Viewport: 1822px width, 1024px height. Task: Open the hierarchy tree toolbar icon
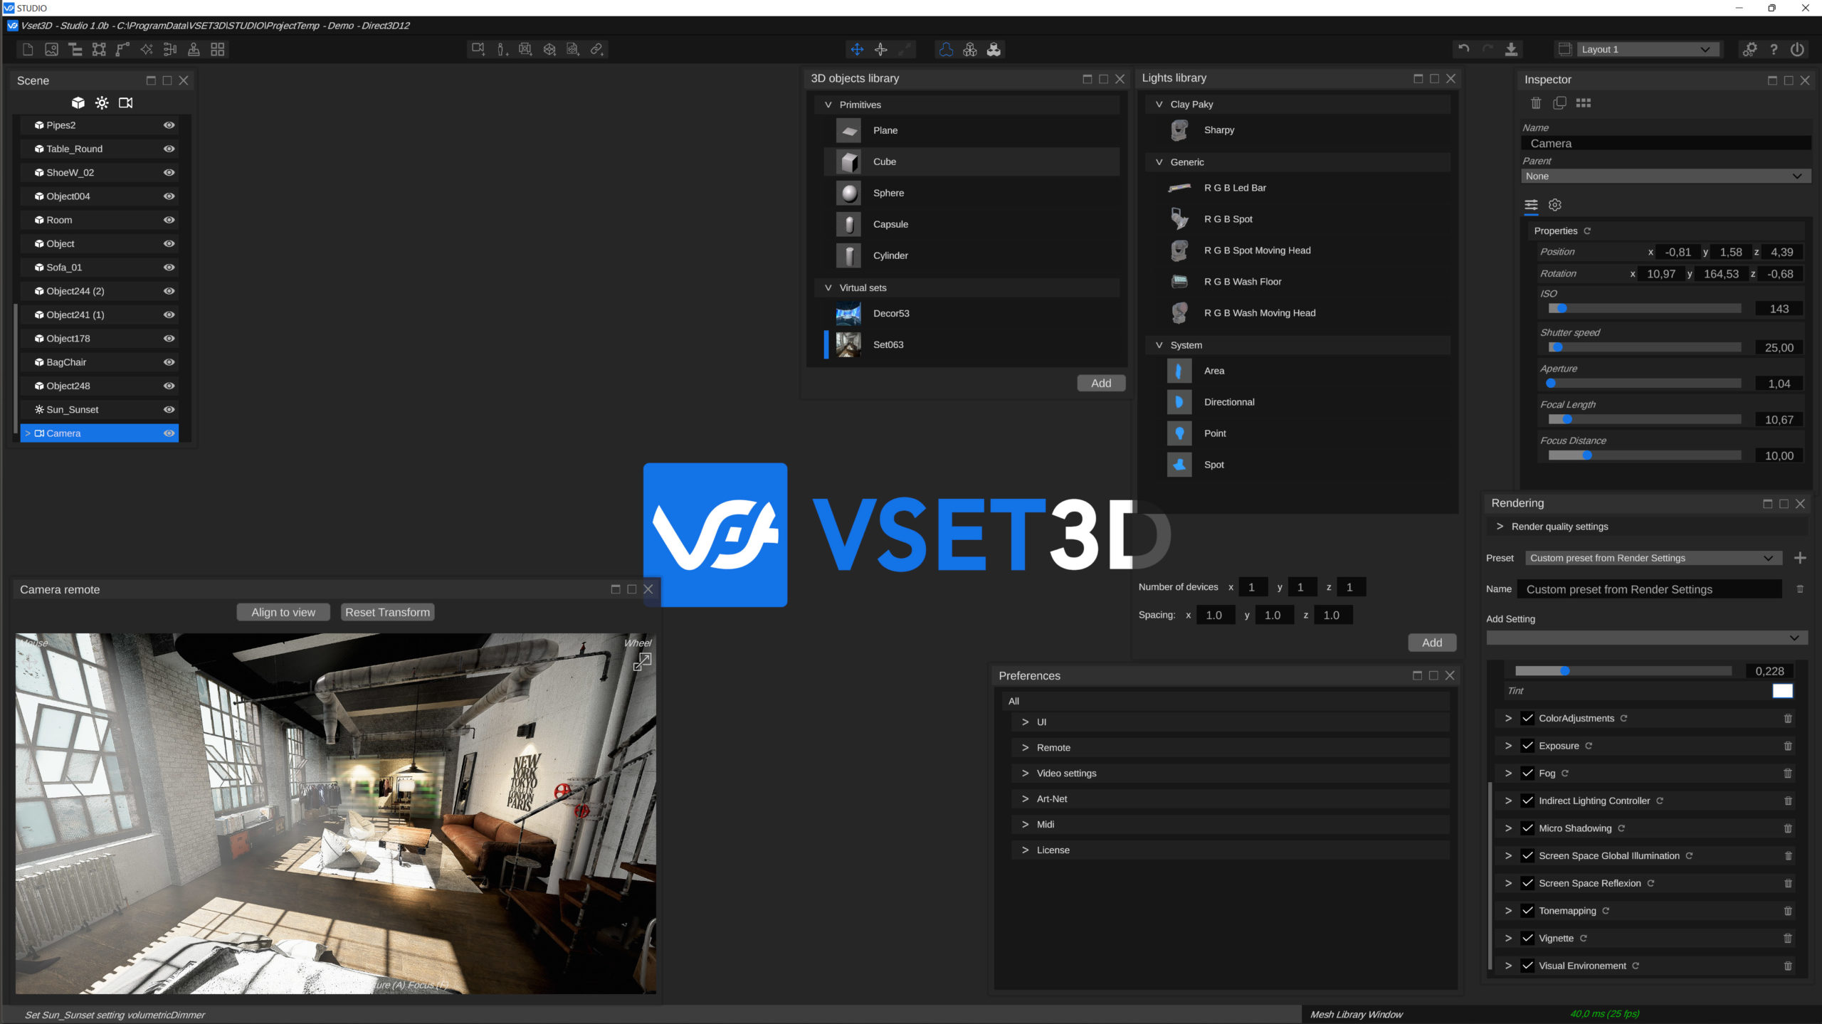75,49
